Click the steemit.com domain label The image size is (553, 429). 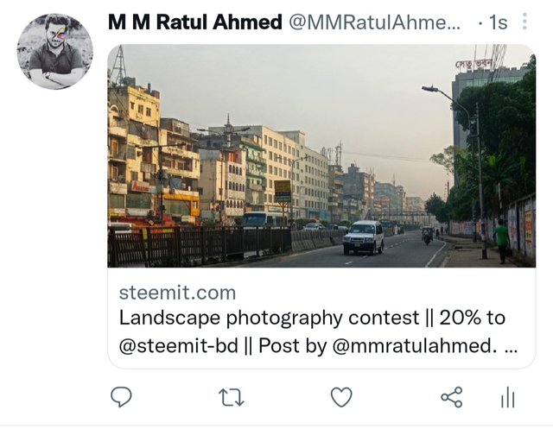(177, 293)
